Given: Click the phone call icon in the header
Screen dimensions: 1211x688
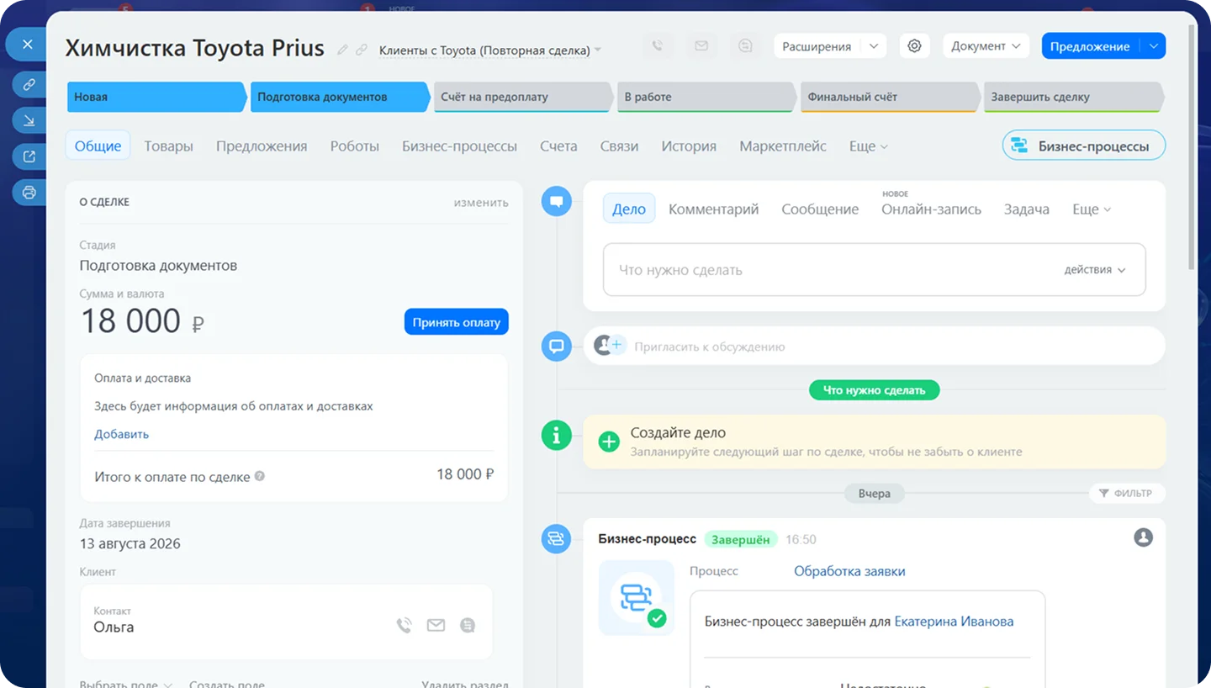Looking at the screenshot, I should (658, 46).
